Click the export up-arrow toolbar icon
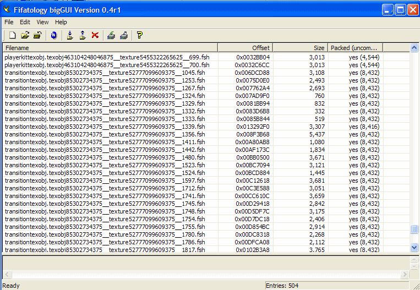Image resolution: width=420 pixels, height=290 pixels. click(82, 35)
